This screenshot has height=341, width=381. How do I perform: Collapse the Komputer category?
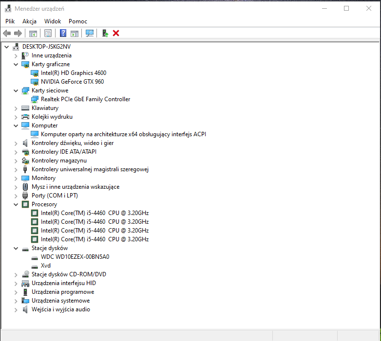[16, 126]
